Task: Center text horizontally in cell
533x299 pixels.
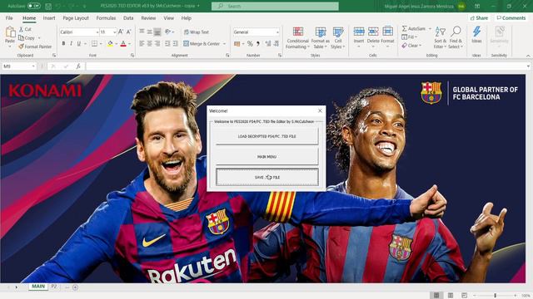Action: coord(150,44)
